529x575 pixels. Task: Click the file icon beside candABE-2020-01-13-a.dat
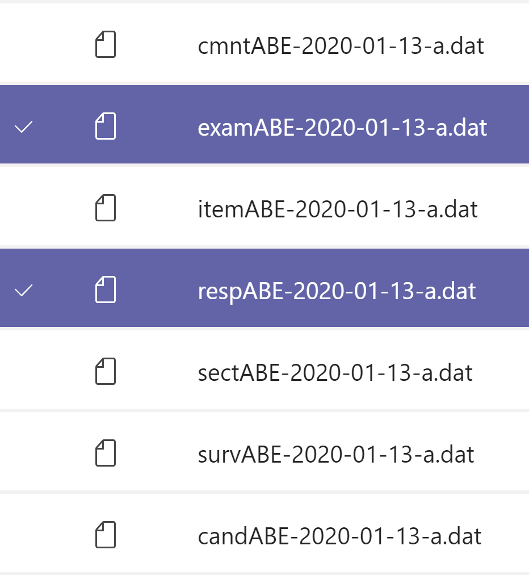point(105,535)
